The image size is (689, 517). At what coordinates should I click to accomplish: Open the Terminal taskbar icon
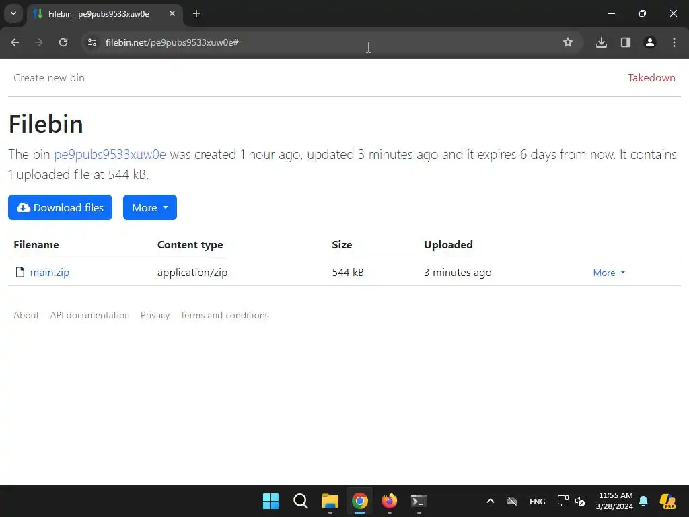tap(419, 501)
